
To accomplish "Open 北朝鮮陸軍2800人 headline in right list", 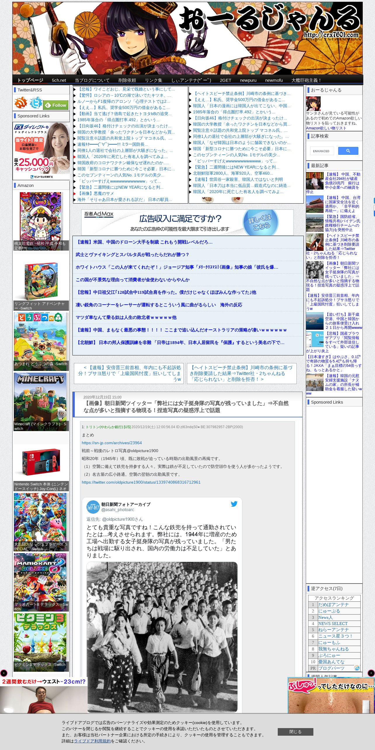I will [233, 173].
